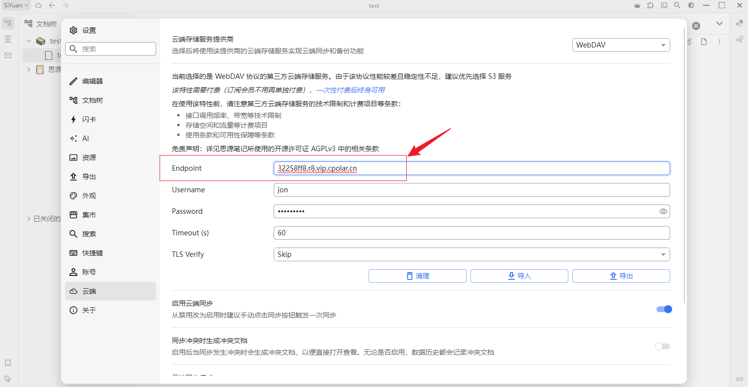Open the 资源 settings category
This screenshot has width=748, height=387.
tap(111, 158)
